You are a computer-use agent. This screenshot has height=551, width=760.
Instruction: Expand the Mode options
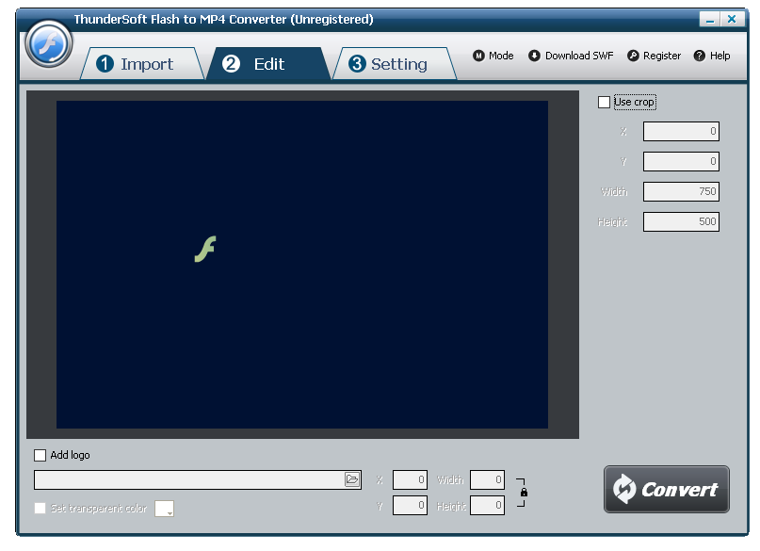493,56
